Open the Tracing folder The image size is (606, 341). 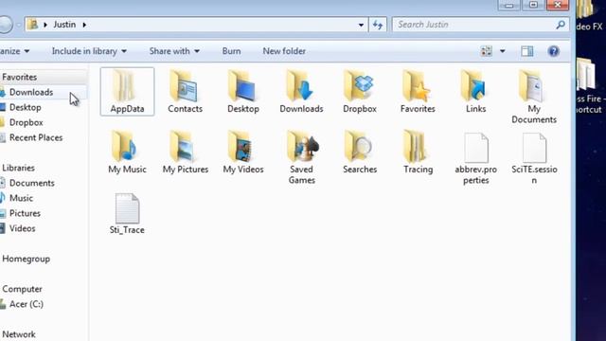pos(418,152)
